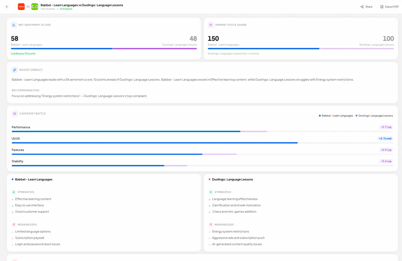Viewport: 402px width, 261px height.
Task: Click the '250 reviews' count
Action: 48,9
